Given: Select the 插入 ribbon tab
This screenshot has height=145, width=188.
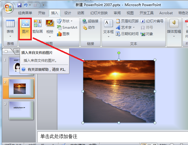Looking at the screenshot, I should point(54,13).
